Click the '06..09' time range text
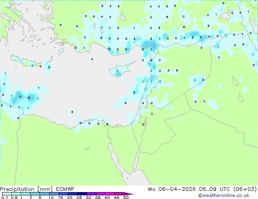 208,189
